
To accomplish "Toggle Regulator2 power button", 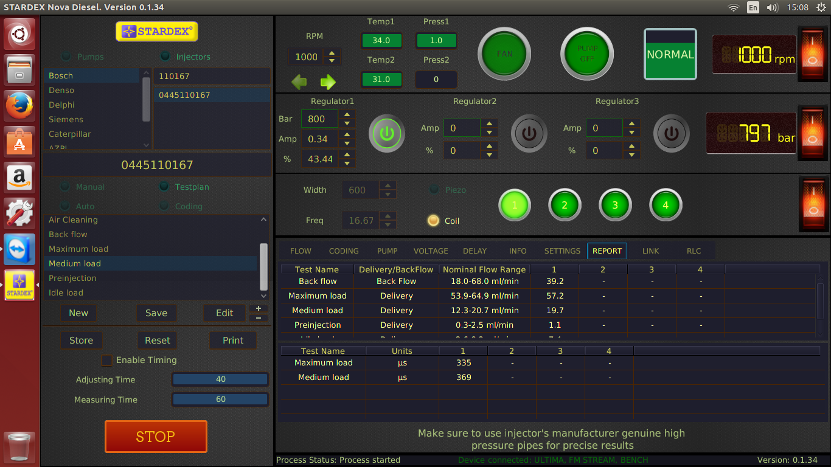I will pos(529,133).
